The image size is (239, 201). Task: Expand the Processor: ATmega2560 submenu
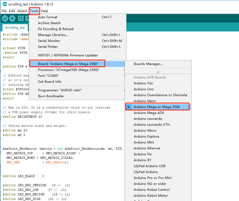coord(78,70)
